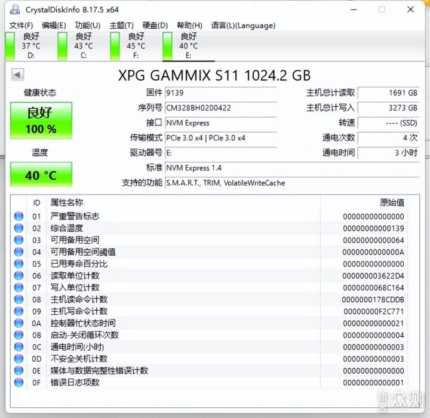Click interface field NVM Express

point(221,123)
